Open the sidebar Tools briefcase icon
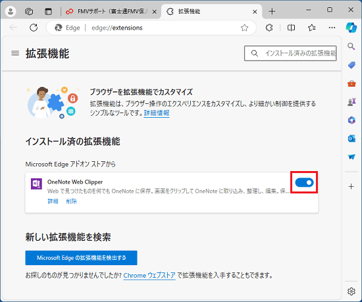Image resolution: width=362 pixels, height=302 pixels. coord(351,84)
